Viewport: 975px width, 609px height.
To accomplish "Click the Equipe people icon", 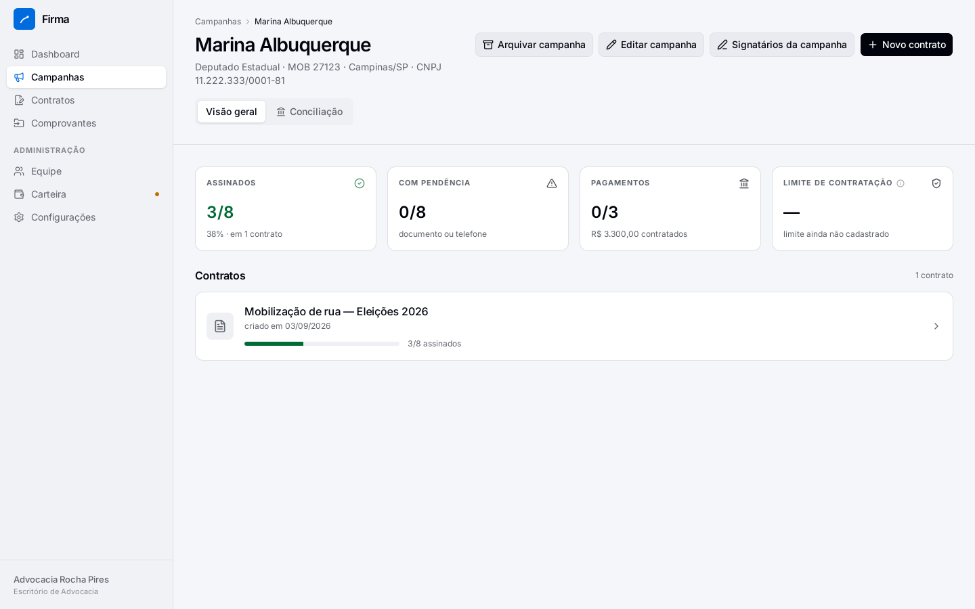I will coord(19,171).
